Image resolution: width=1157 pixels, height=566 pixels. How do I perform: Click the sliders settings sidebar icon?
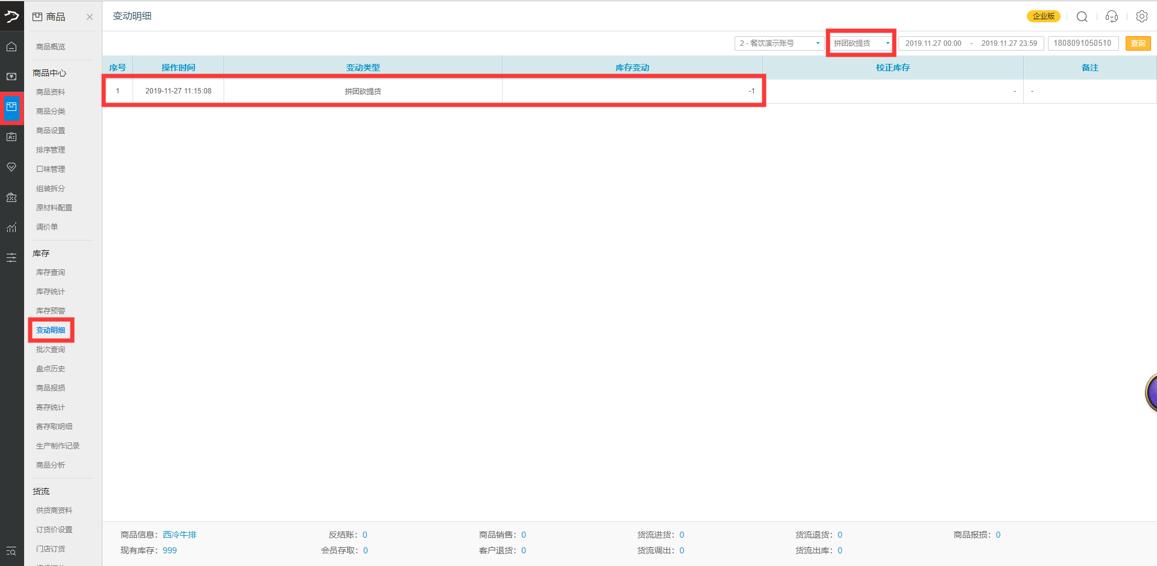[11, 257]
